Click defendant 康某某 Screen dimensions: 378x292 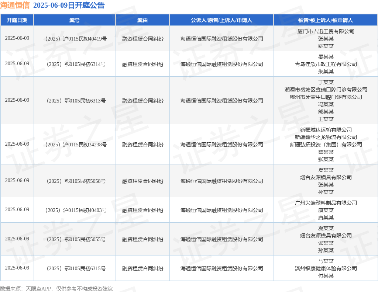pos(326,211)
